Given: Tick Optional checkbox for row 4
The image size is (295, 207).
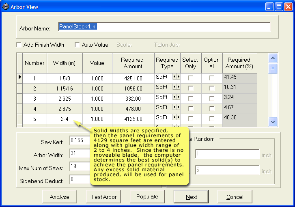Looking at the screenshot, I should 211,109.
